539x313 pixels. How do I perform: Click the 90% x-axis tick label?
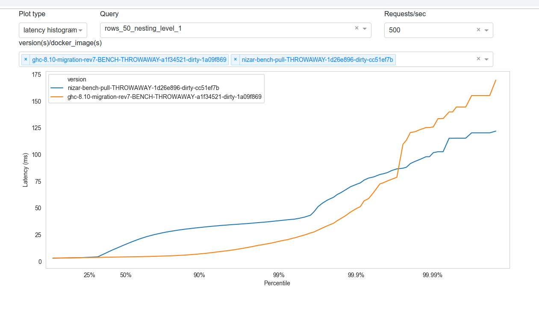tap(199, 275)
